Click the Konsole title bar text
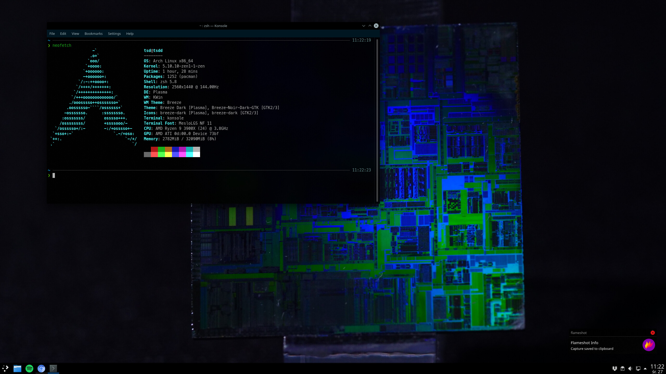This screenshot has height=374, width=666. pyautogui.click(x=213, y=26)
